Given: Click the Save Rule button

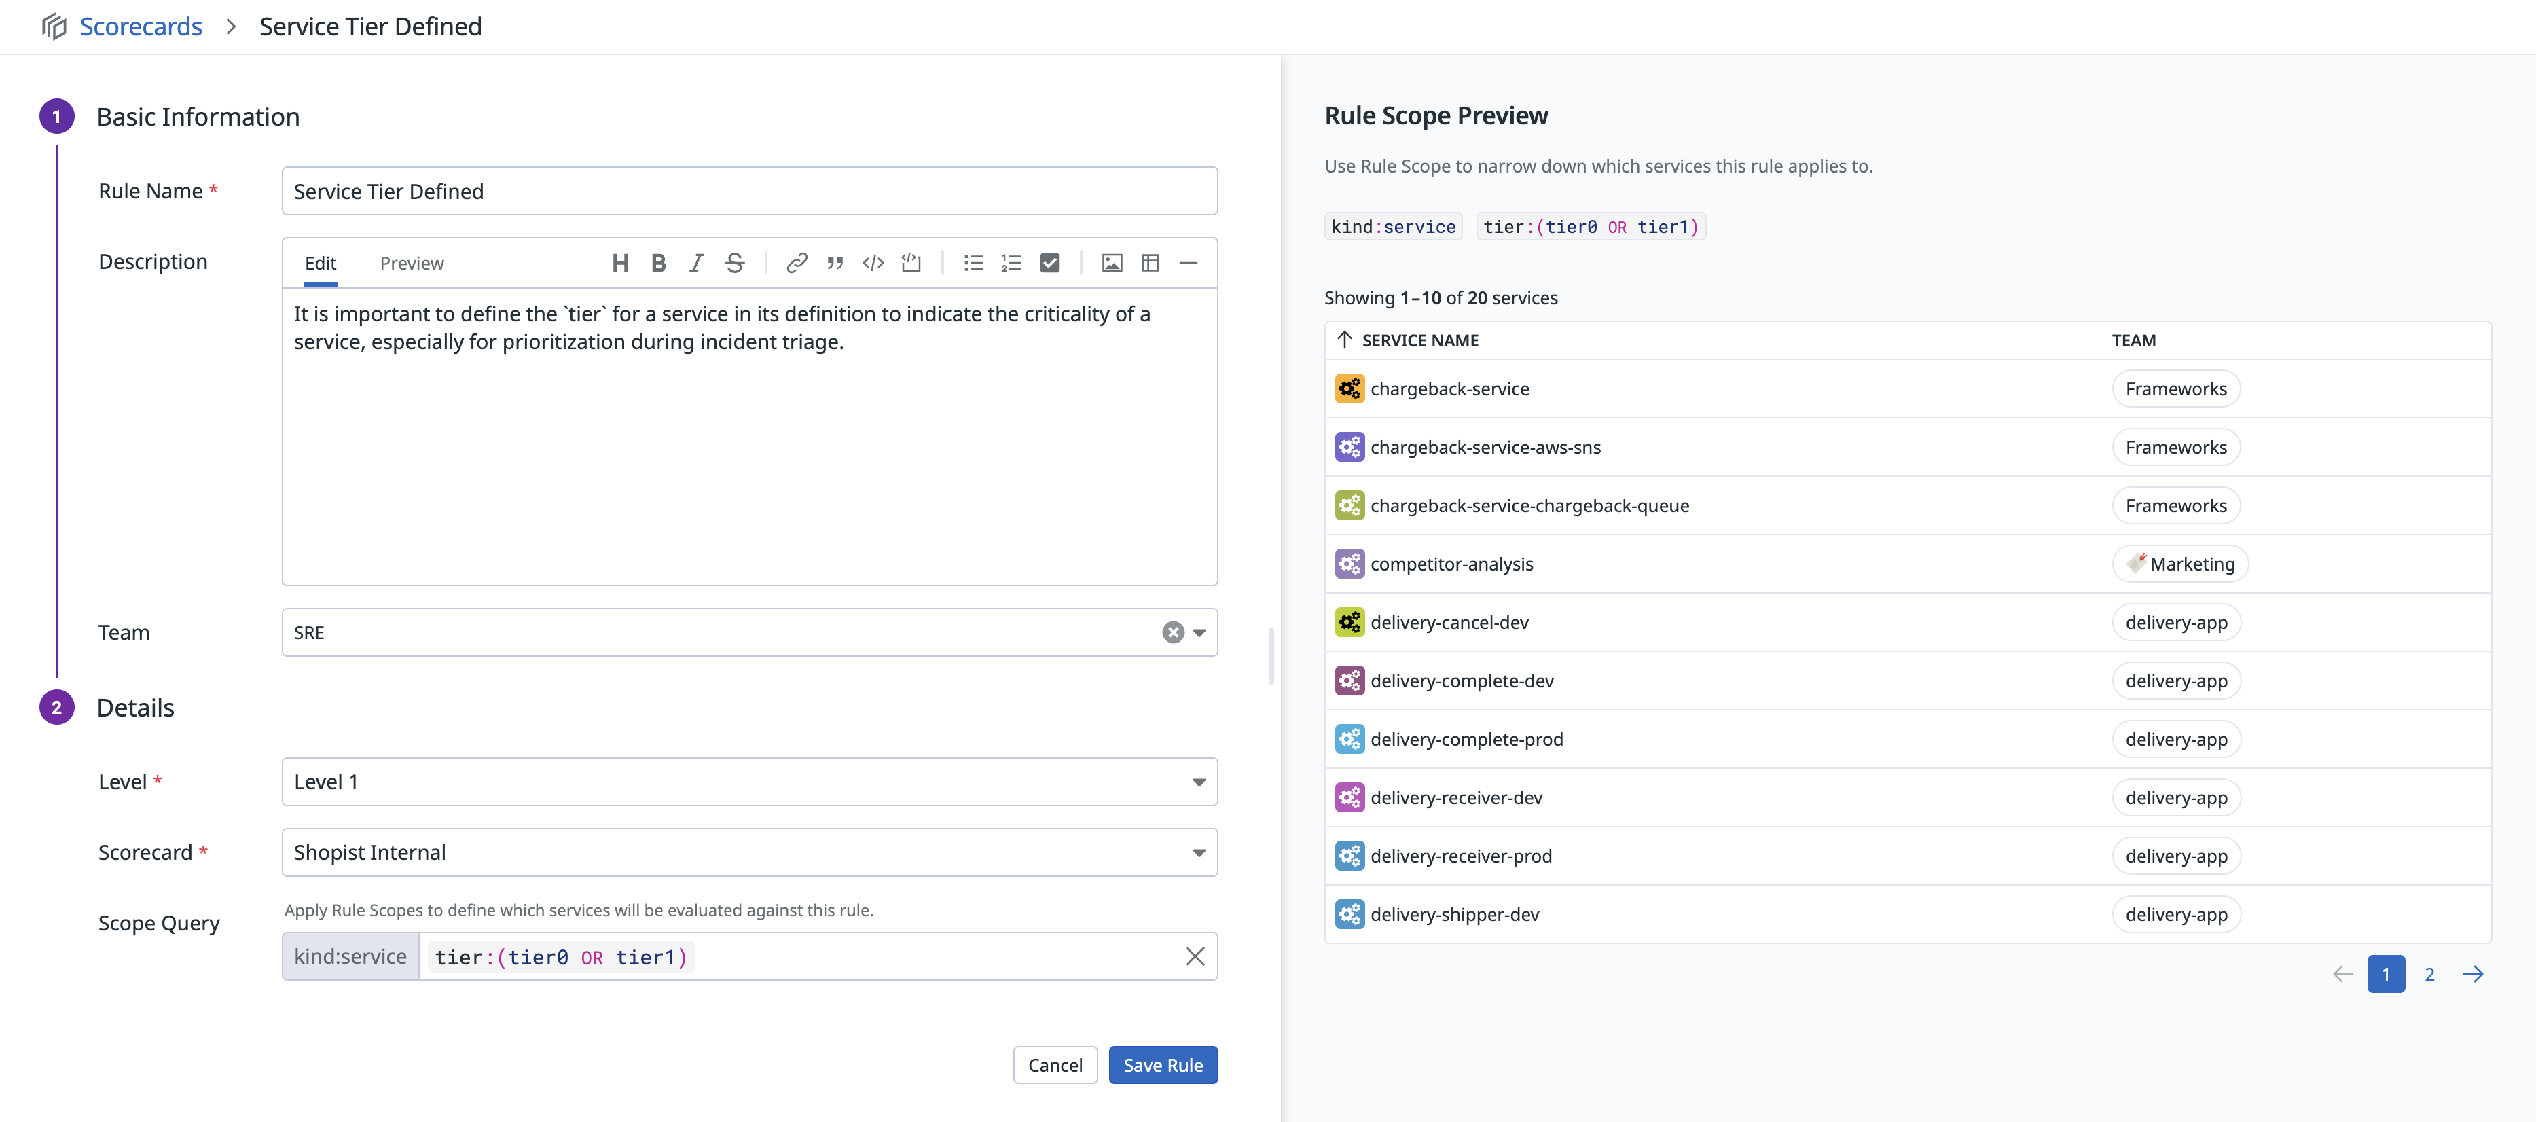Looking at the screenshot, I should point(1163,1065).
